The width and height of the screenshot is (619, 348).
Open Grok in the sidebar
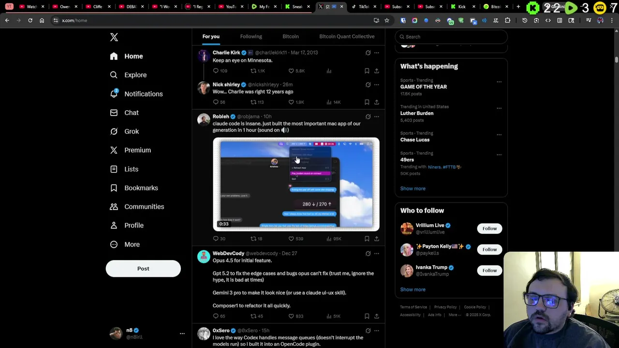(124, 131)
